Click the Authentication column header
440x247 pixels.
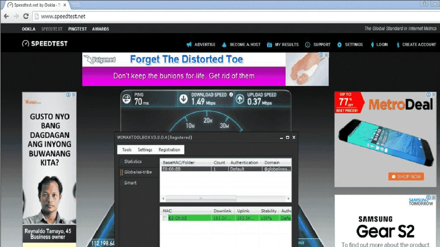point(244,163)
